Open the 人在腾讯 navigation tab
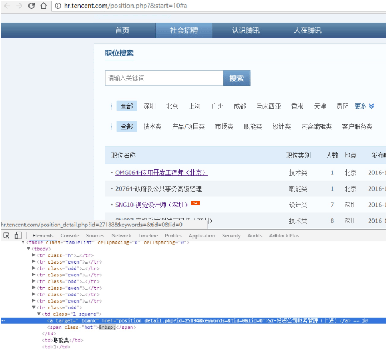This screenshot has width=388, height=355. coord(308,31)
